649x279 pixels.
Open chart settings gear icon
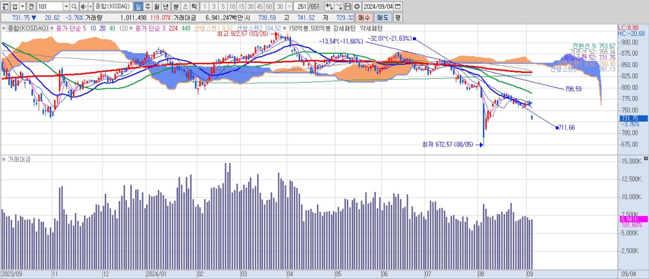pyautogui.click(x=357, y=7)
